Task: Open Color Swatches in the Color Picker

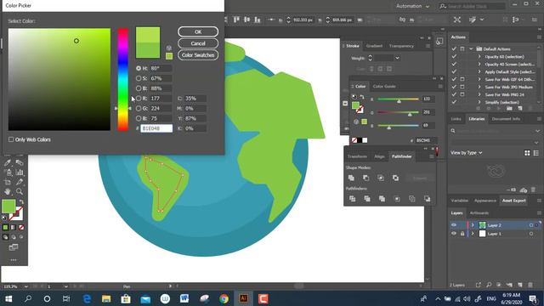Action: [x=198, y=55]
